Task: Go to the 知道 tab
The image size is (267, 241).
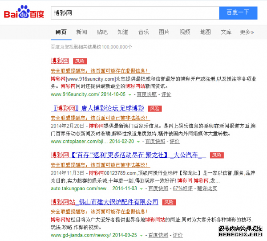Action: [123, 32]
